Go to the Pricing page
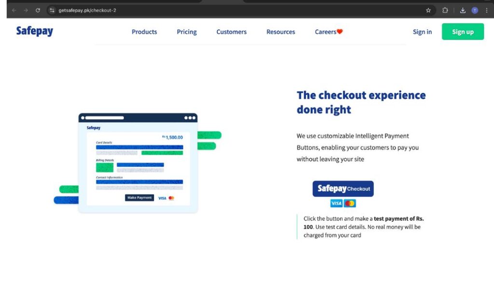This screenshot has width=494, height=285. click(187, 32)
